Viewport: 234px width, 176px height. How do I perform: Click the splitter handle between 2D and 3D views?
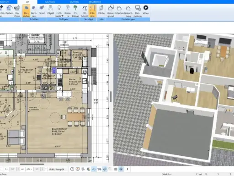(x=111, y=97)
